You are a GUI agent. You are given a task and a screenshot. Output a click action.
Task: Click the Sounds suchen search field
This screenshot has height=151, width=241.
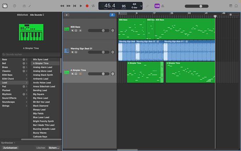click(x=31, y=54)
